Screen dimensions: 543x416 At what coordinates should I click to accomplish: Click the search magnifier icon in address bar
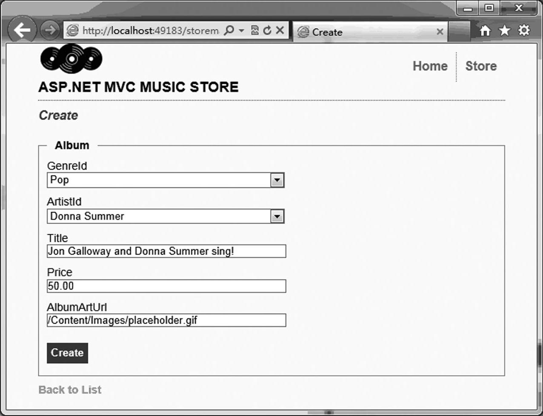(x=229, y=30)
